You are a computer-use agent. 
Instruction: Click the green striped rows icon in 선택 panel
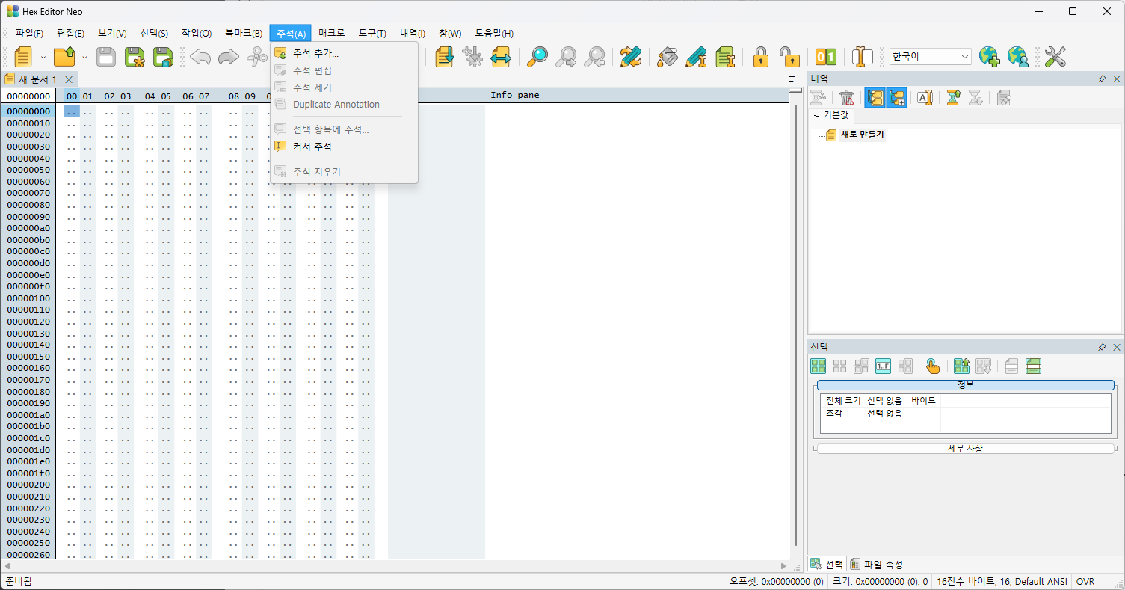point(1034,366)
